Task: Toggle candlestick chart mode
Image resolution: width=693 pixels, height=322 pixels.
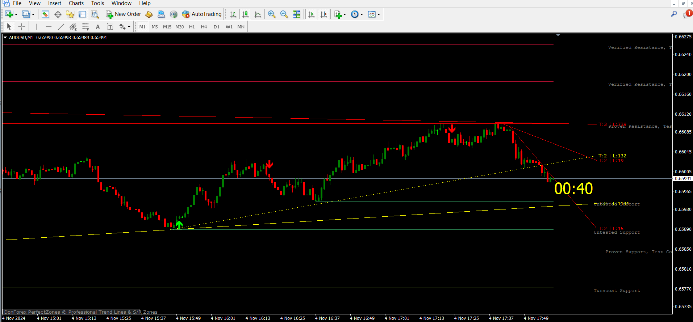Action: pyautogui.click(x=245, y=14)
